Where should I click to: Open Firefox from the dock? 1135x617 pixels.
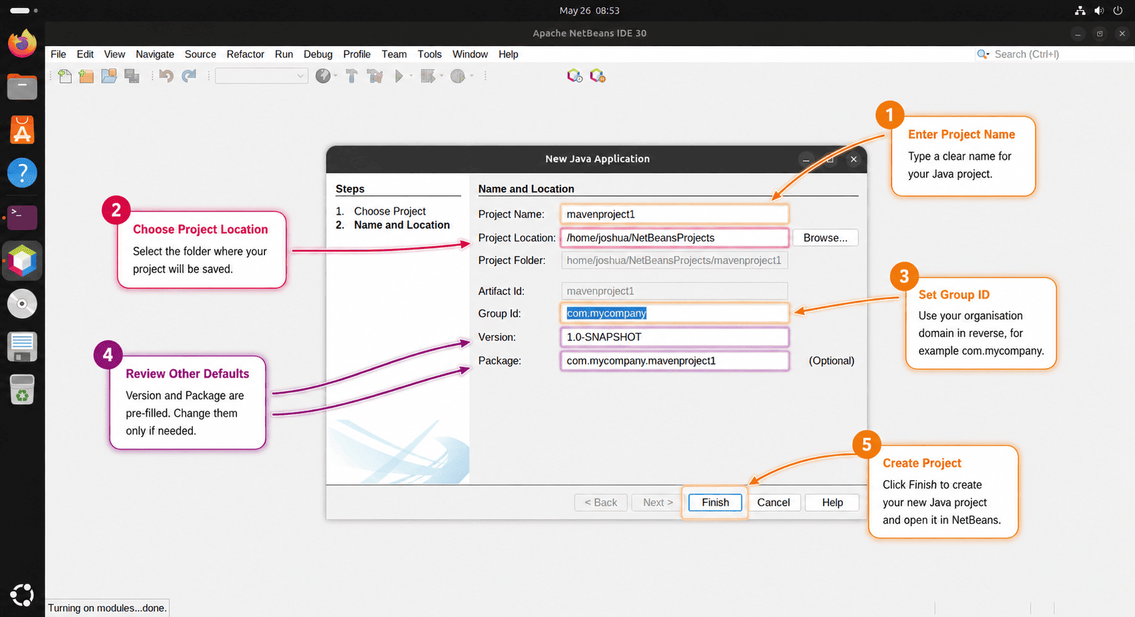(22, 43)
